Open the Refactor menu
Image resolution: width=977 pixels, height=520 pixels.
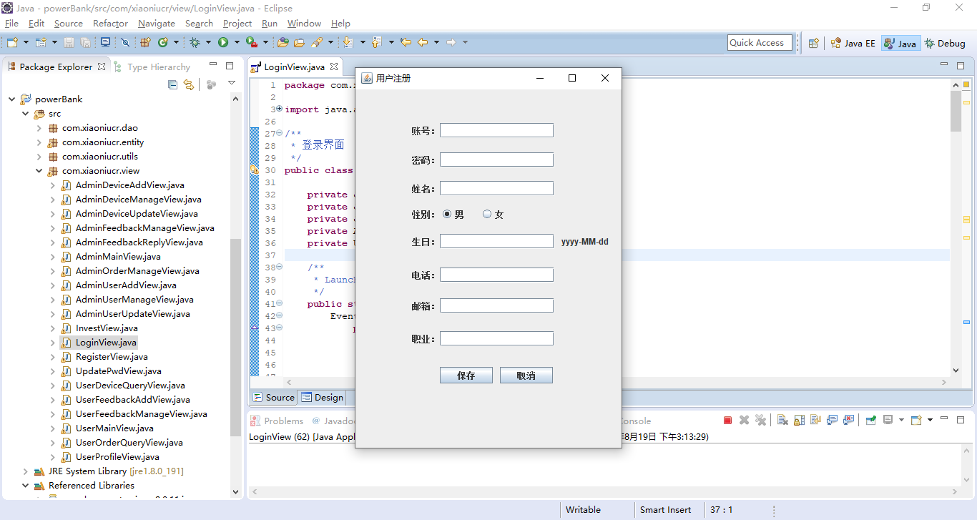(110, 24)
